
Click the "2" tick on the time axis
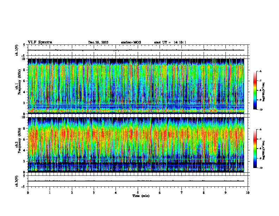(72, 193)
